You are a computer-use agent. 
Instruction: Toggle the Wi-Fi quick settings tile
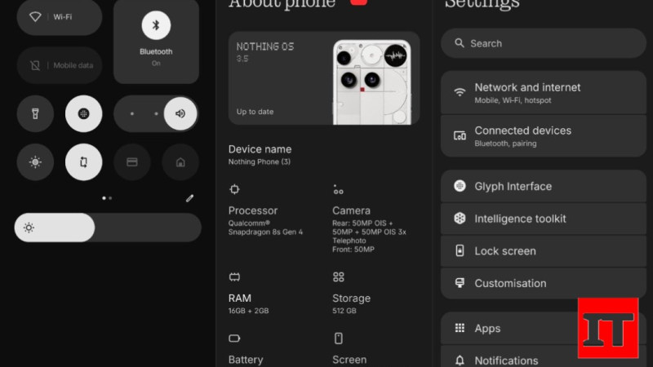pos(59,17)
